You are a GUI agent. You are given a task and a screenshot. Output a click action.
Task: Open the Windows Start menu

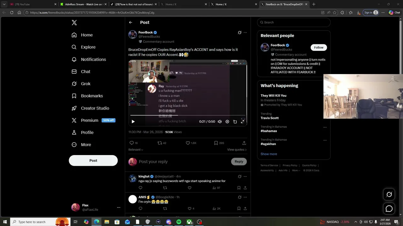pyautogui.click(x=5, y=222)
